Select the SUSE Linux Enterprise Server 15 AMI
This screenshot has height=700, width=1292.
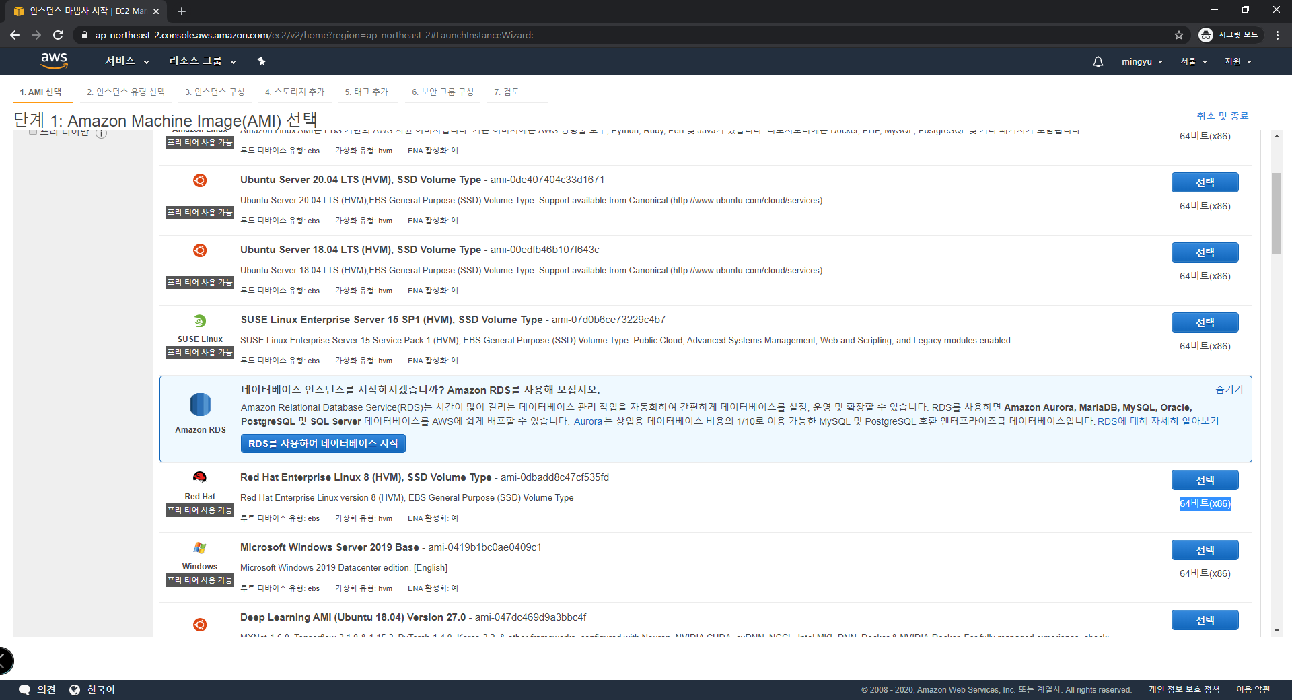pos(1205,322)
